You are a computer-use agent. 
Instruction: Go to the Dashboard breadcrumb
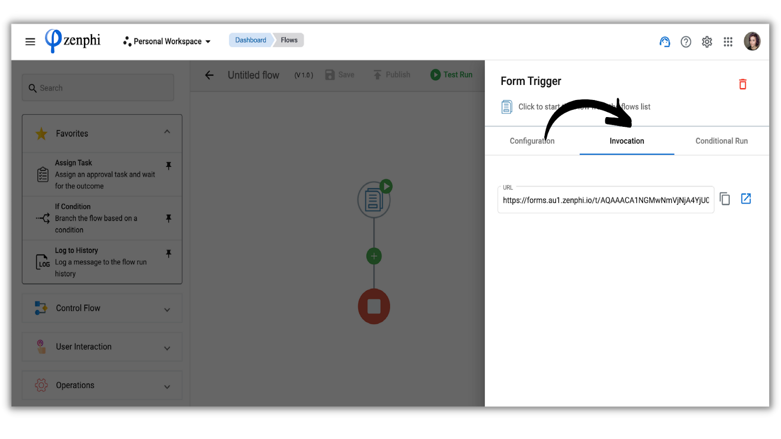click(250, 40)
